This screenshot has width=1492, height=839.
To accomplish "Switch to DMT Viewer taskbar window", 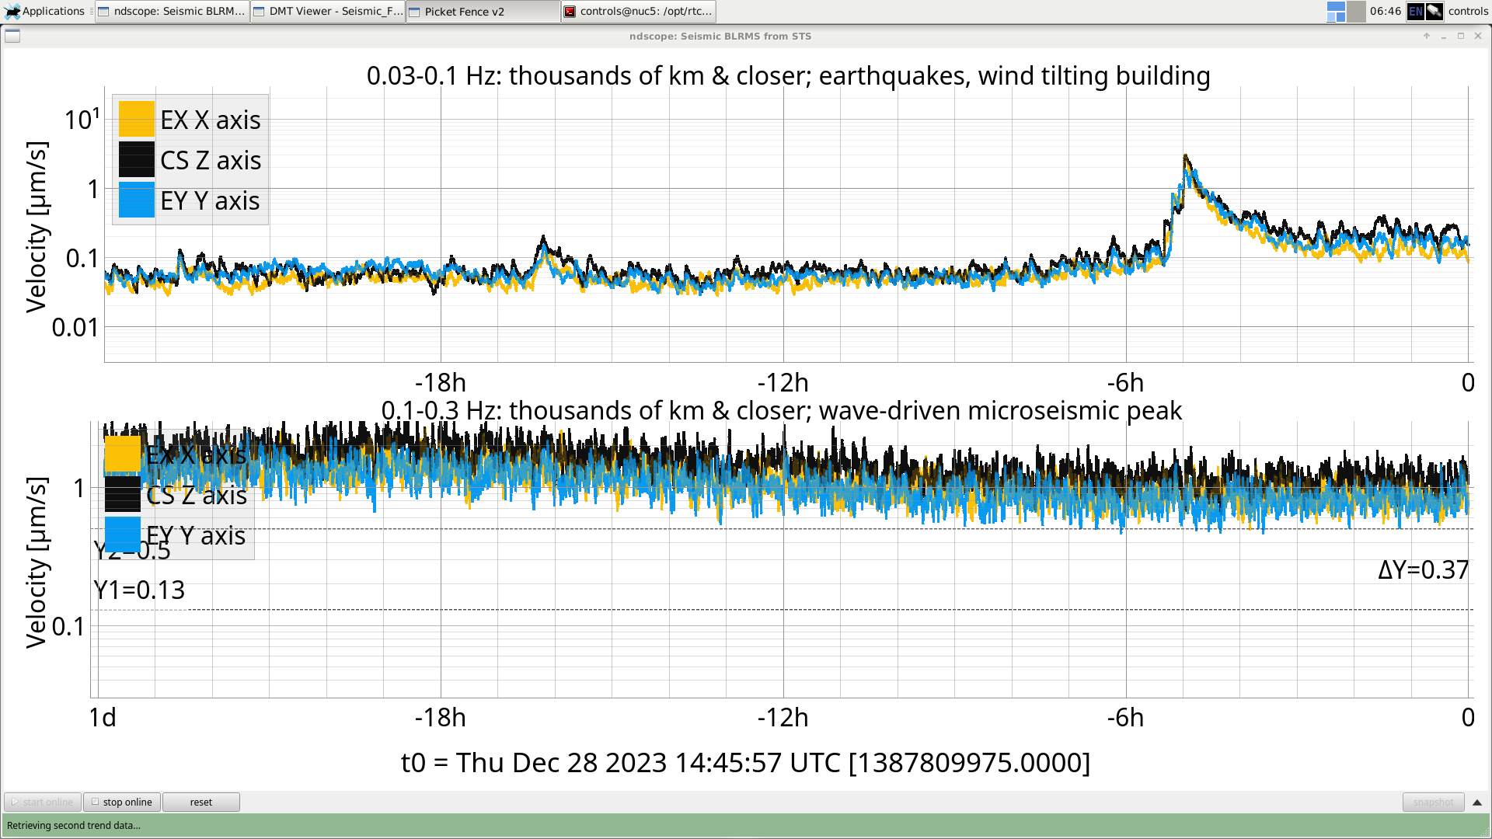I will [328, 11].
